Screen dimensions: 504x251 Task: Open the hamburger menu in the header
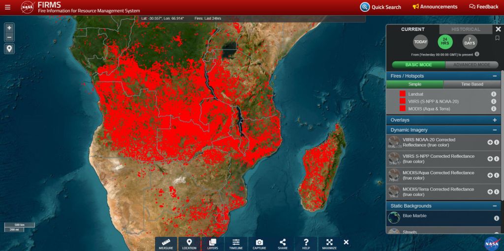point(7,7)
